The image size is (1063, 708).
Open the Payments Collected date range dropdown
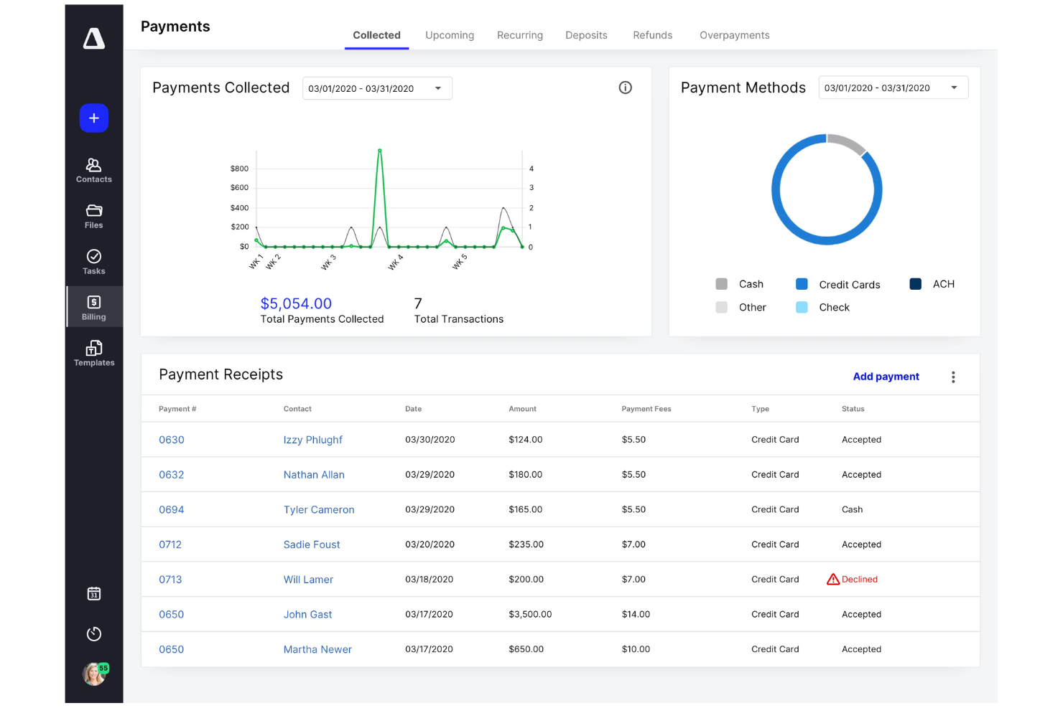coord(376,88)
